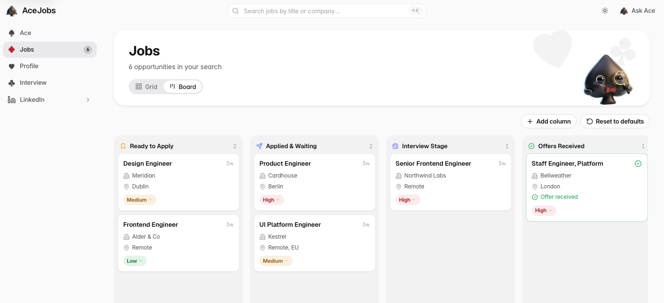Go to Profile in sidebar

(50, 66)
